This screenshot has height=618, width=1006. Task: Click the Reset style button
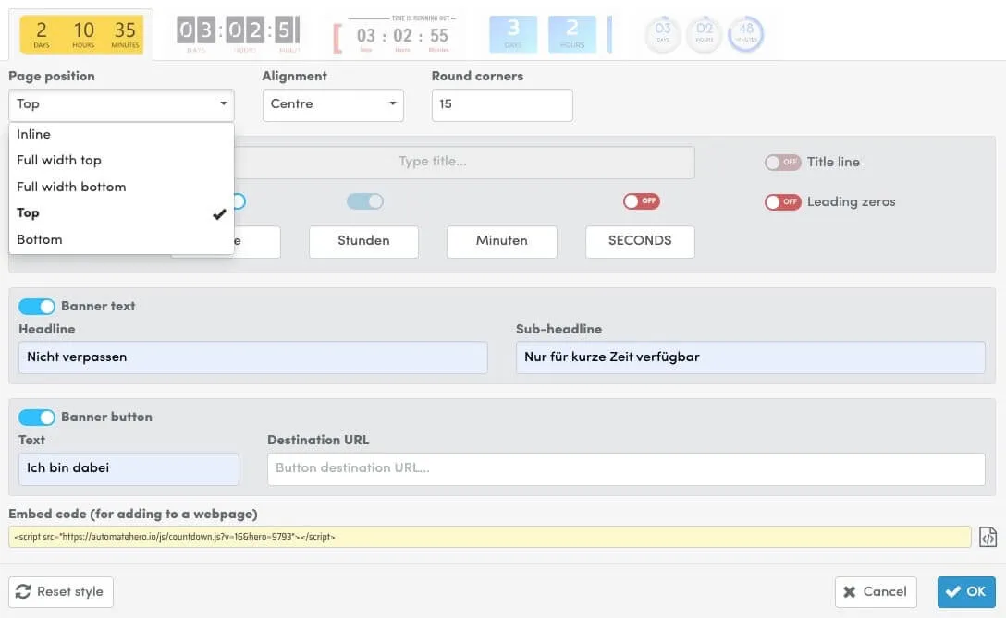(61, 592)
